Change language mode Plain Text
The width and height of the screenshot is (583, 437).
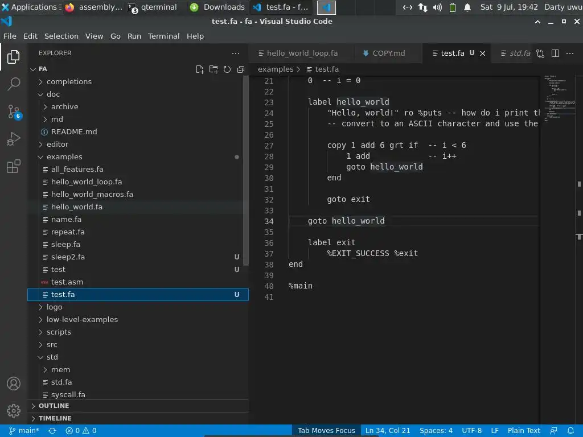click(524, 431)
